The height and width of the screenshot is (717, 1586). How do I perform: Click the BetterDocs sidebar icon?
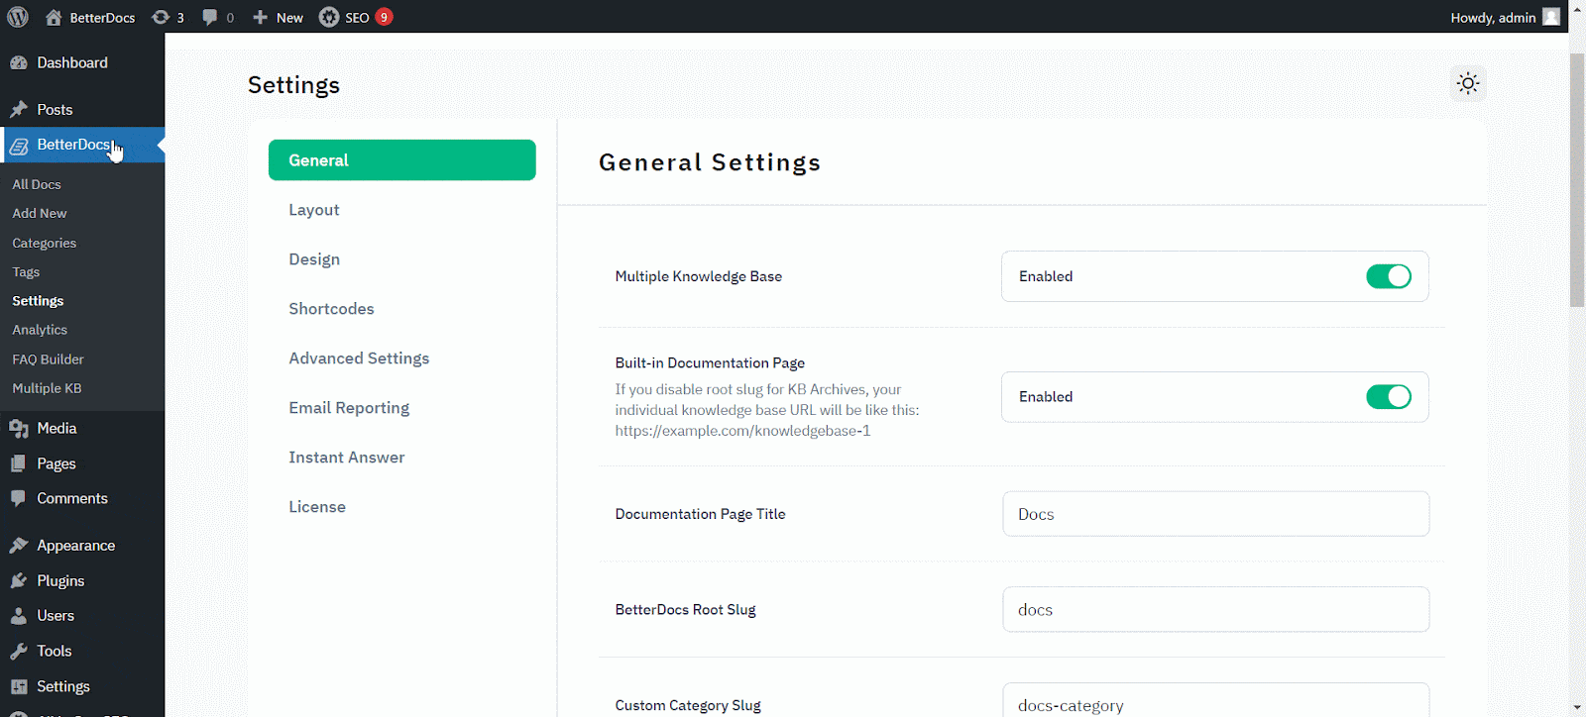[19, 146]
